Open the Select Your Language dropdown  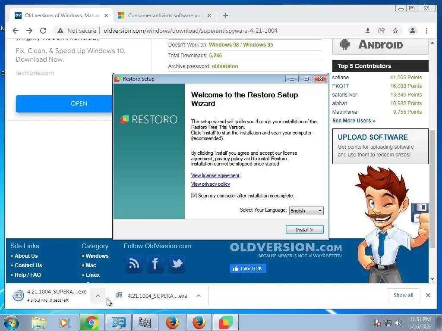tap(306, 210)
